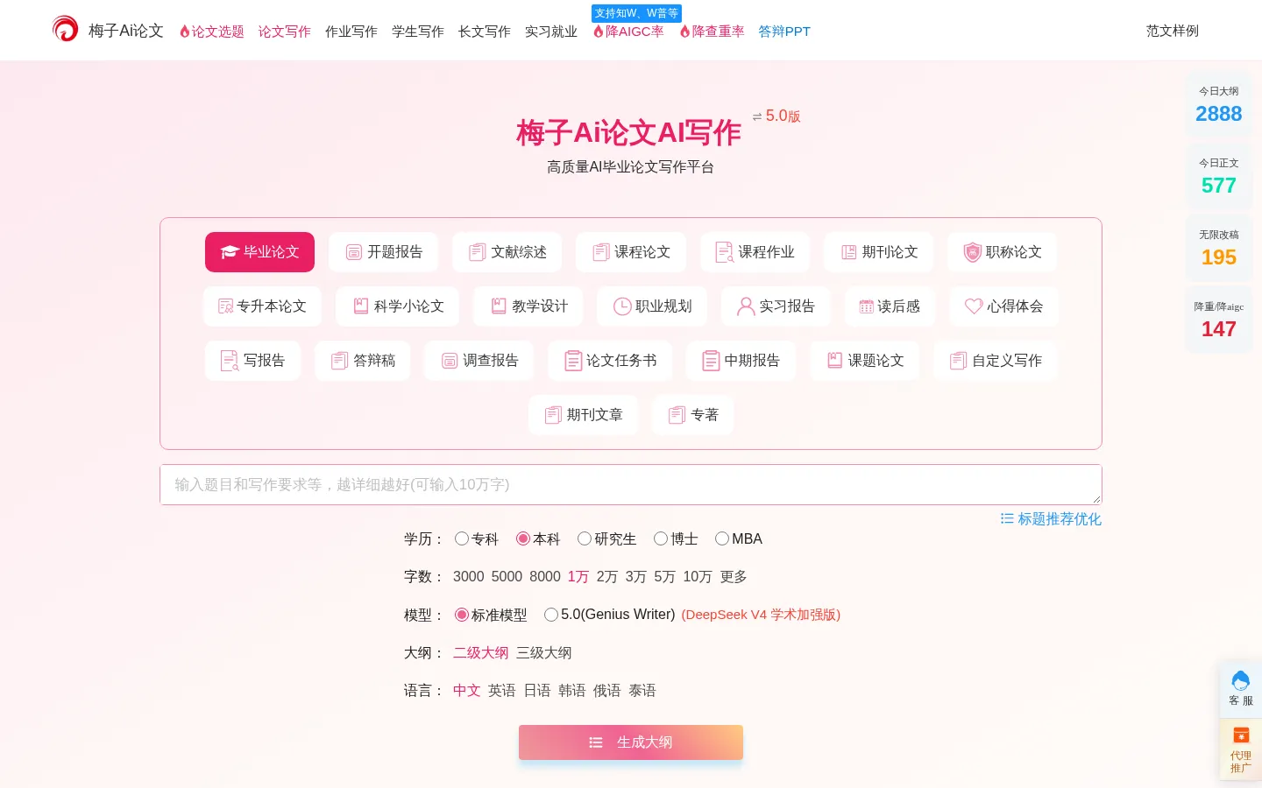The width and height of the screenshot is (1262, 788).
Task: Select the 毕业论文 graduation cap category
Action: 259,252
